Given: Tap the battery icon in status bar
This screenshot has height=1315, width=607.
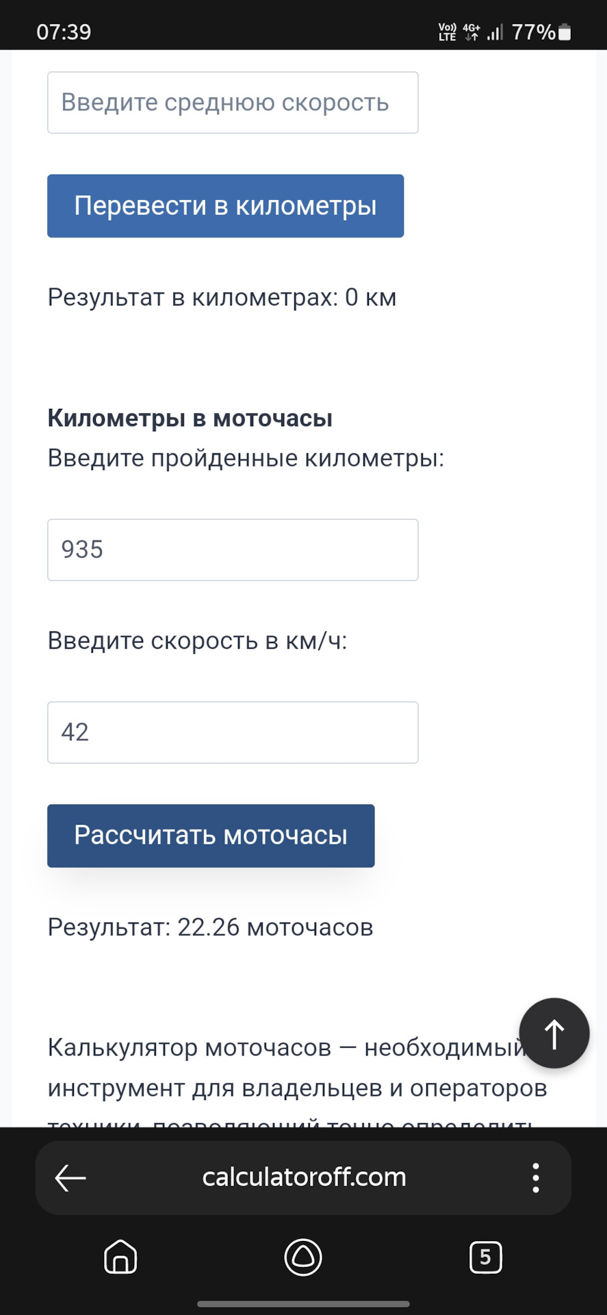Looking at the screenshot, I should (565, 32).
